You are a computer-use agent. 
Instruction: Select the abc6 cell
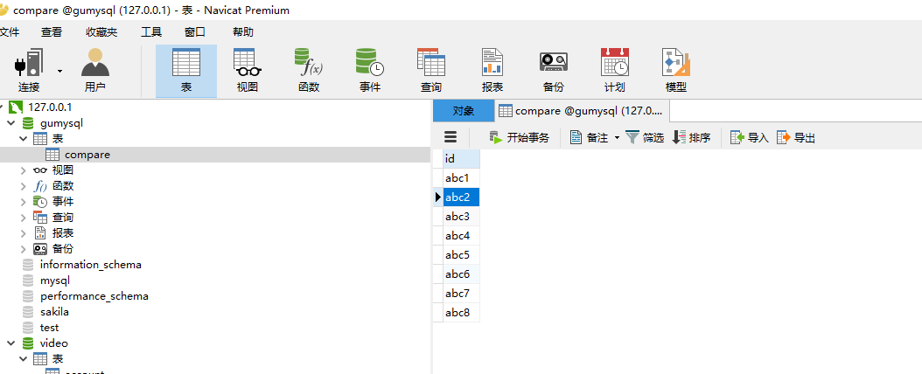462,274
